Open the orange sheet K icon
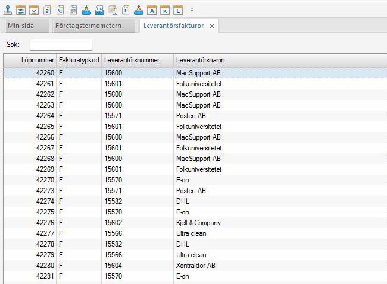 [165, 10]
